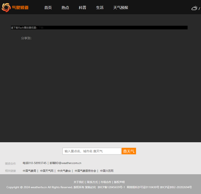Open 联系方式 footer link

93,182
